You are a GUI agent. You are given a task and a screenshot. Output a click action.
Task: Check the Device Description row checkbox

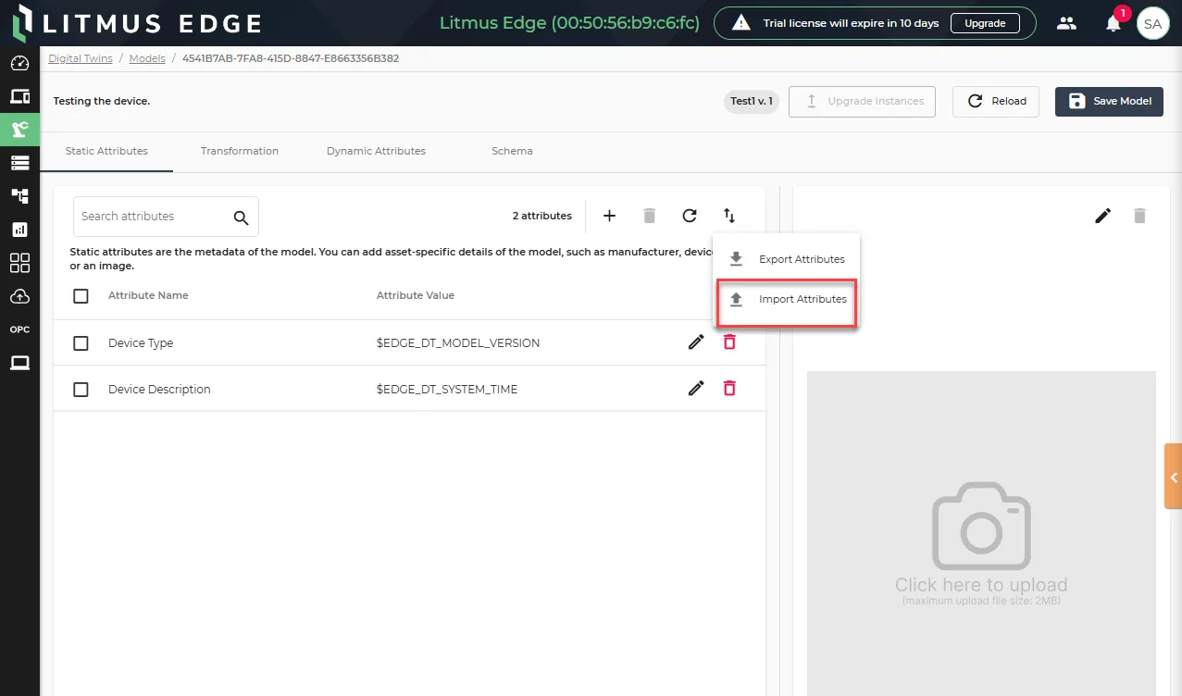tap(81, 390)
